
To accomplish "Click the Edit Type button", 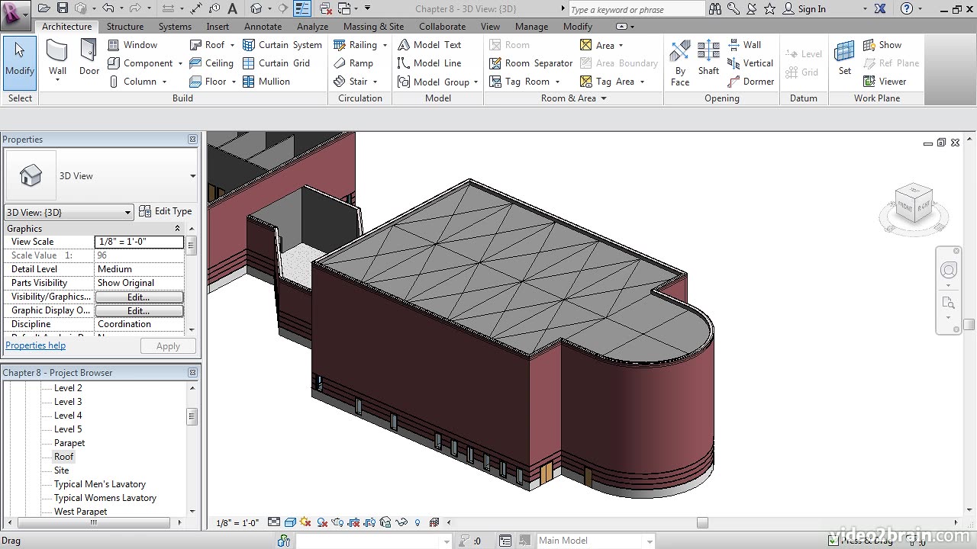I will pyautogui.click(x=166, y=211).
